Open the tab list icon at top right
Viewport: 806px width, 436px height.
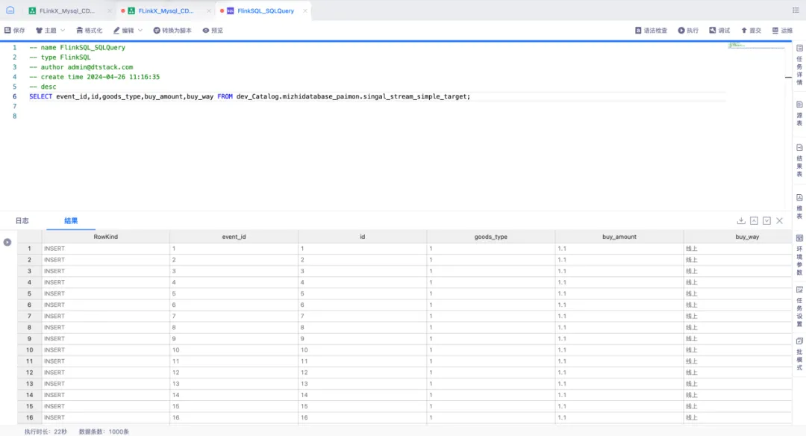coord(795,10)
